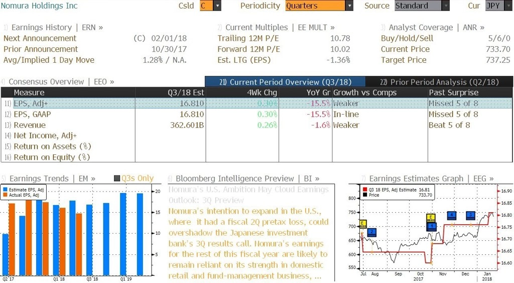Click the blue event marker numbered 4
514x283 pixels.
(452, 215)
